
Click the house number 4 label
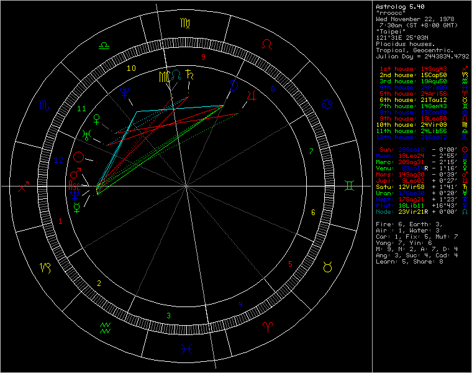point(240,304)
